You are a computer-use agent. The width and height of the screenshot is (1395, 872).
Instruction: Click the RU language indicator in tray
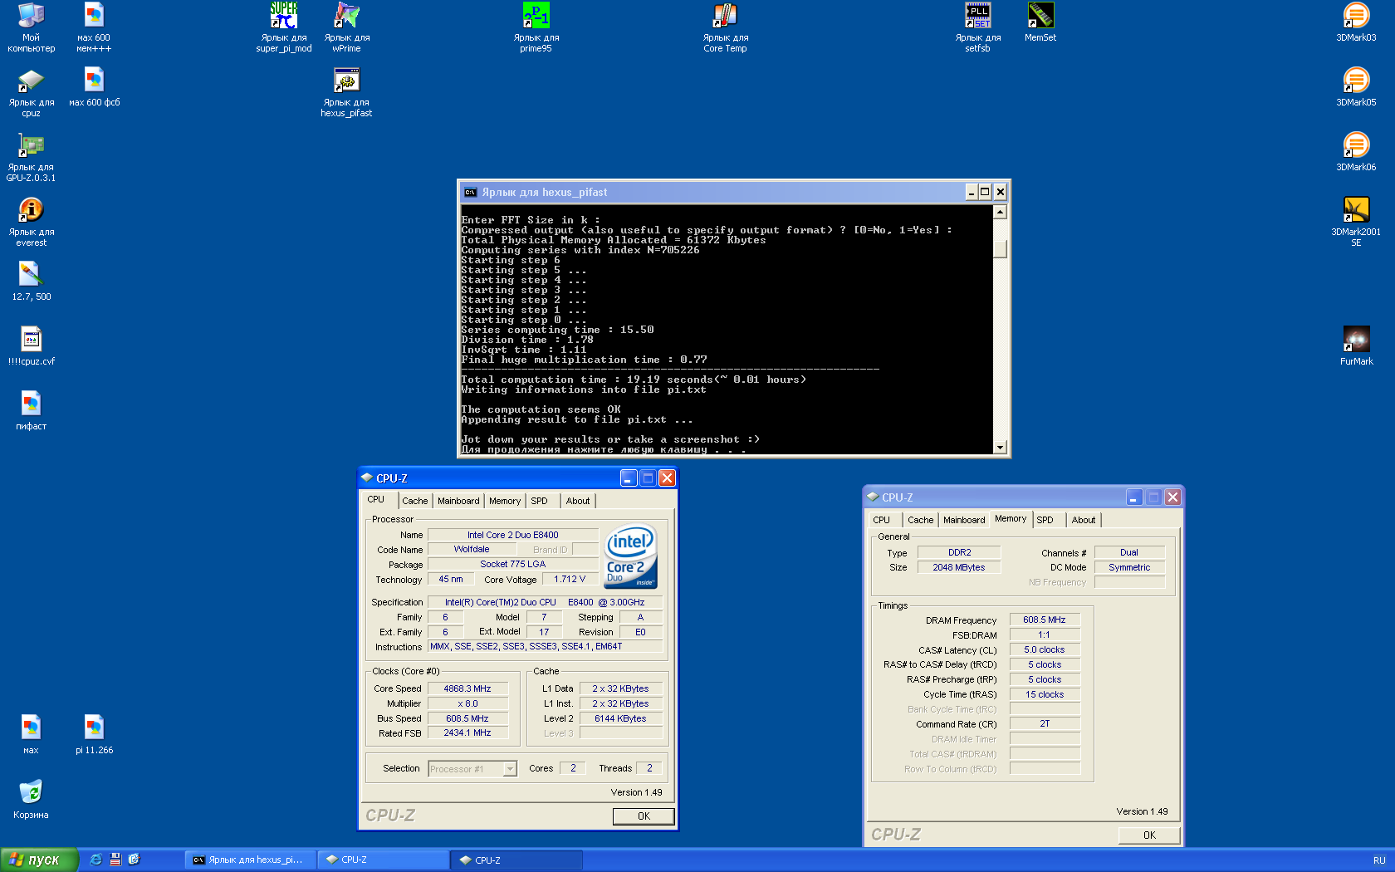click(1379, 860)
